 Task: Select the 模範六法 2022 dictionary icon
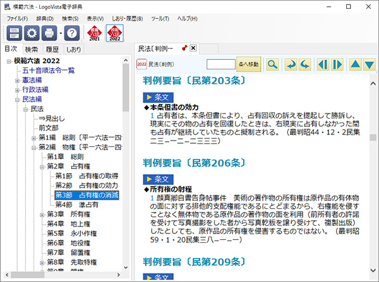[114, 33]
